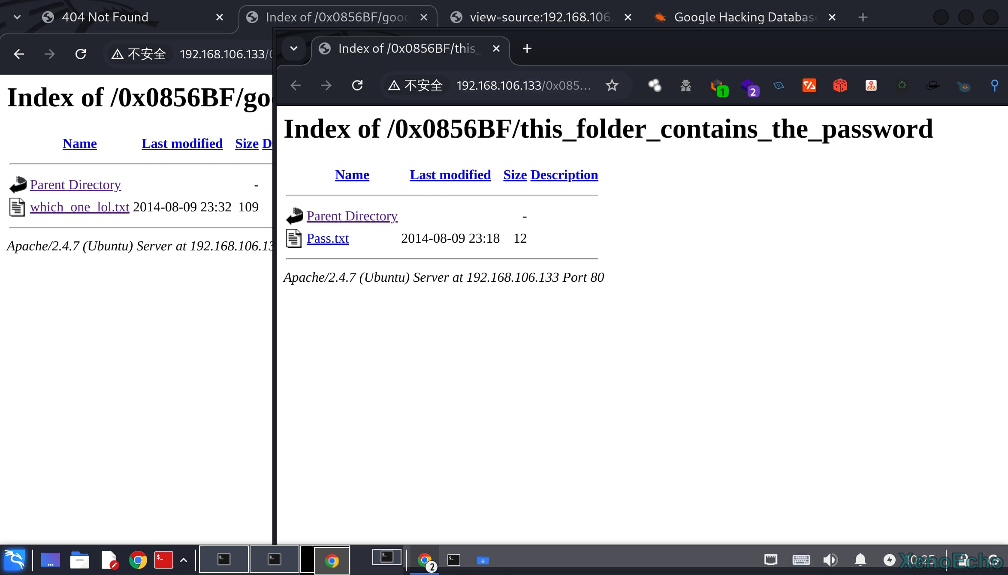Reload the this_folder_contains_the_password page

click(357, 85)
